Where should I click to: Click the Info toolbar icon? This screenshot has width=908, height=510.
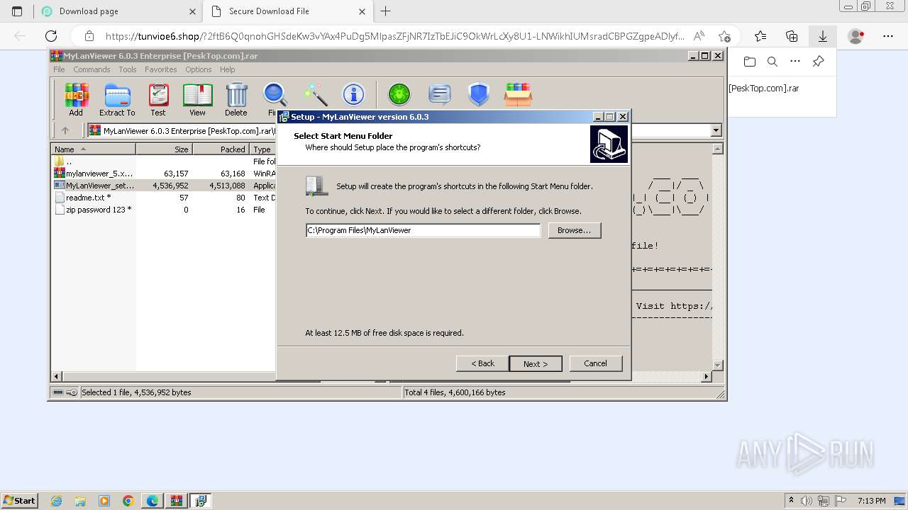click(x=353, y=95)
